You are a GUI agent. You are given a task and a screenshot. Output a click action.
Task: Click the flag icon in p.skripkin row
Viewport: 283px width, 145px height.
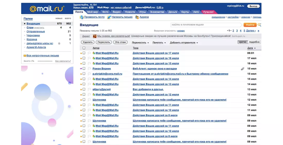coord(89,74)
